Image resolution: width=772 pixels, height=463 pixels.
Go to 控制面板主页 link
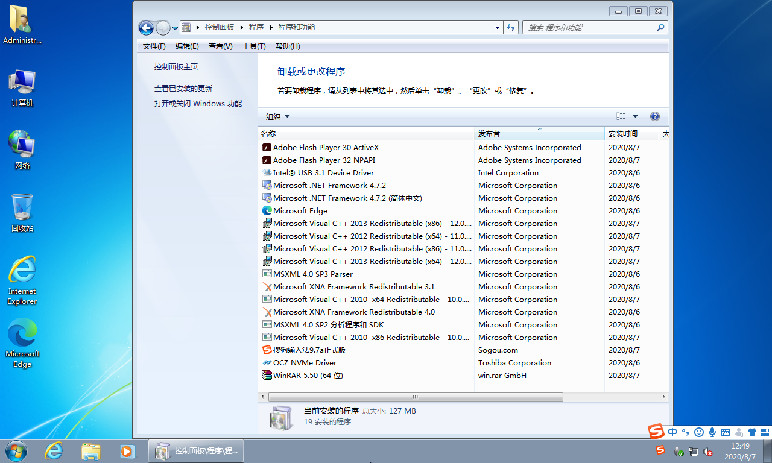pyautogui.click(x=176, y=67)
